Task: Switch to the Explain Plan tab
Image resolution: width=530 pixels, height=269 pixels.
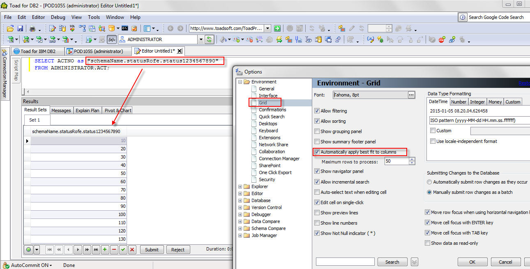Action: coord(88,110)
